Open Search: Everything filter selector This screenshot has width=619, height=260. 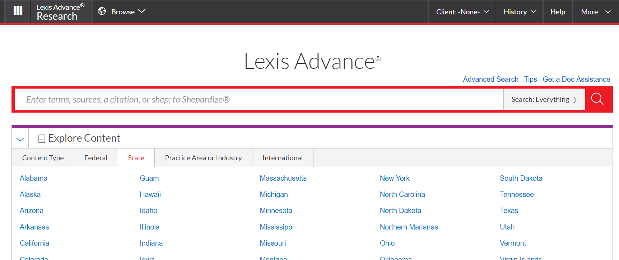click(544, 99)
